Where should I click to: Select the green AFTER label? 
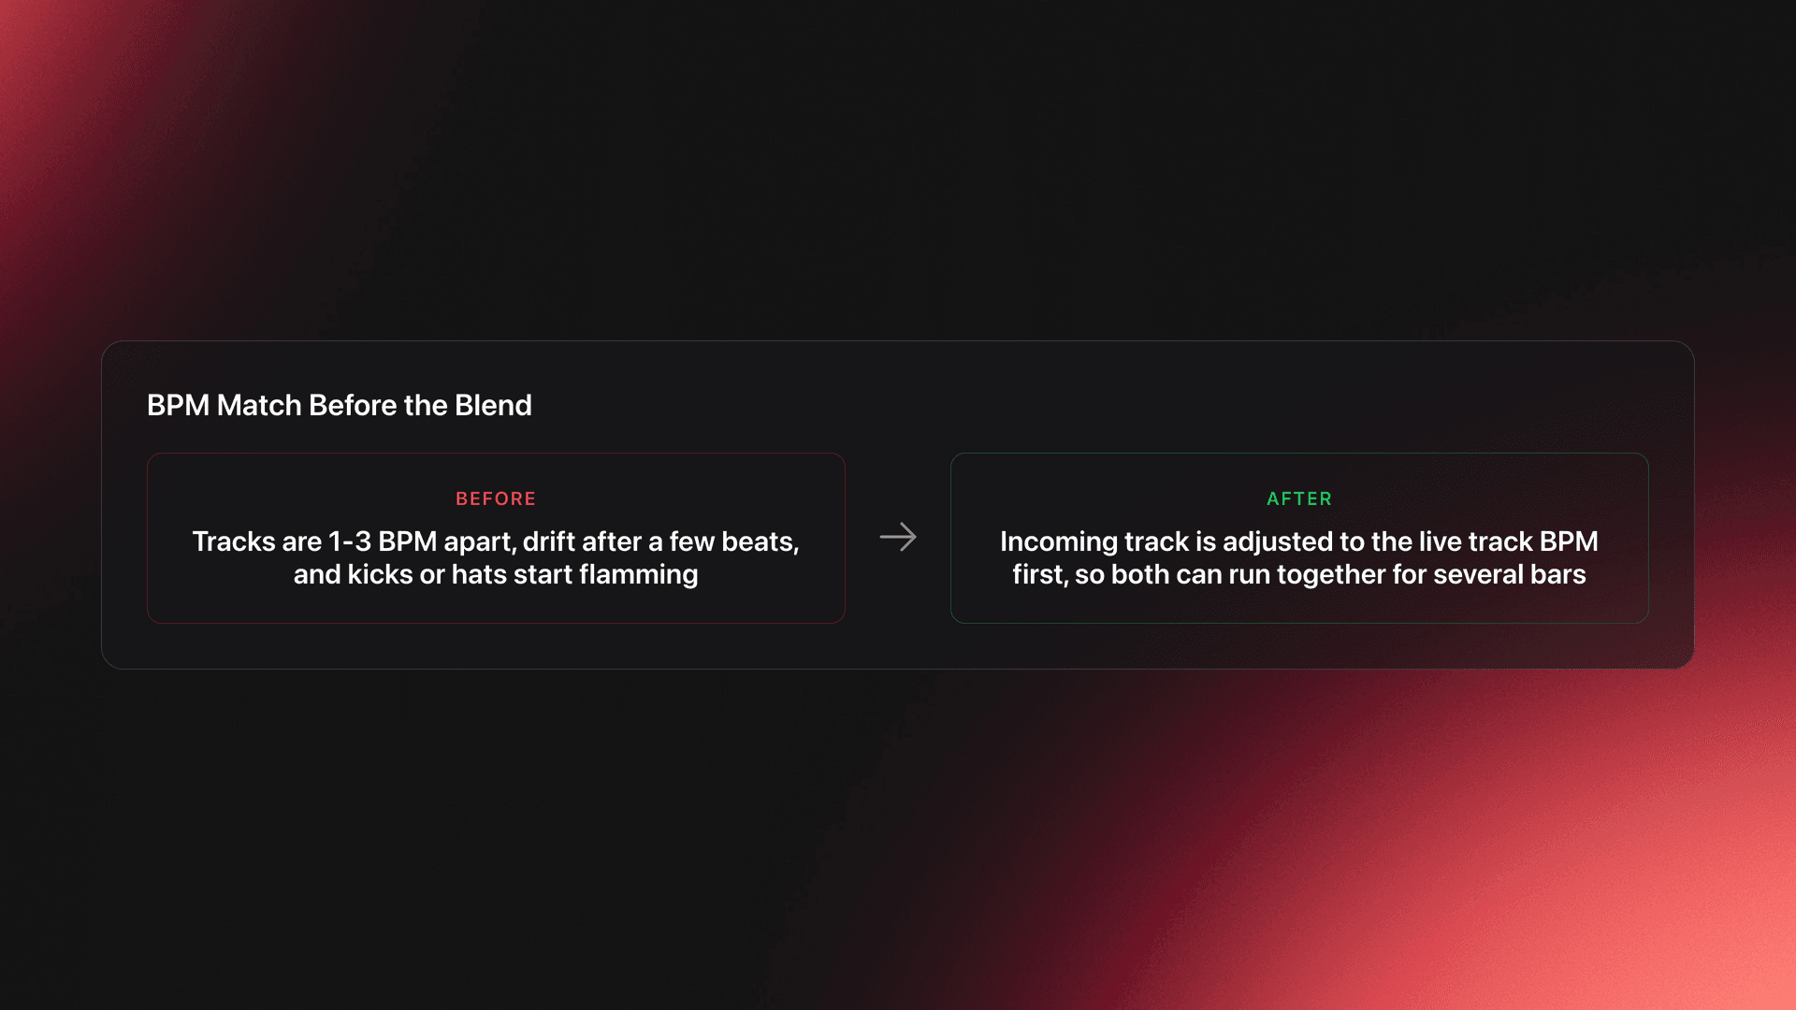(x=1299, y=498)
